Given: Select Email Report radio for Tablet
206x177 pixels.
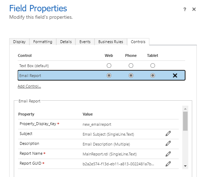Looking at the screenshot, I should (153, 76).
